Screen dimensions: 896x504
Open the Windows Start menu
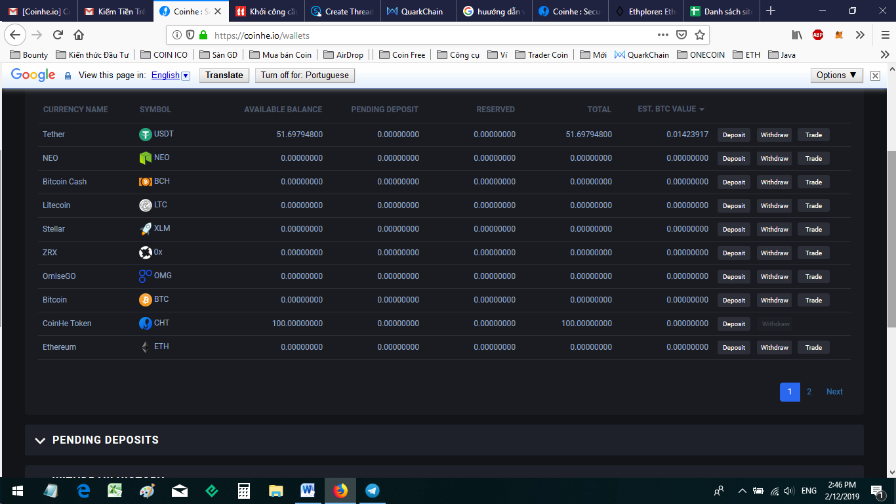coord(17,490)
